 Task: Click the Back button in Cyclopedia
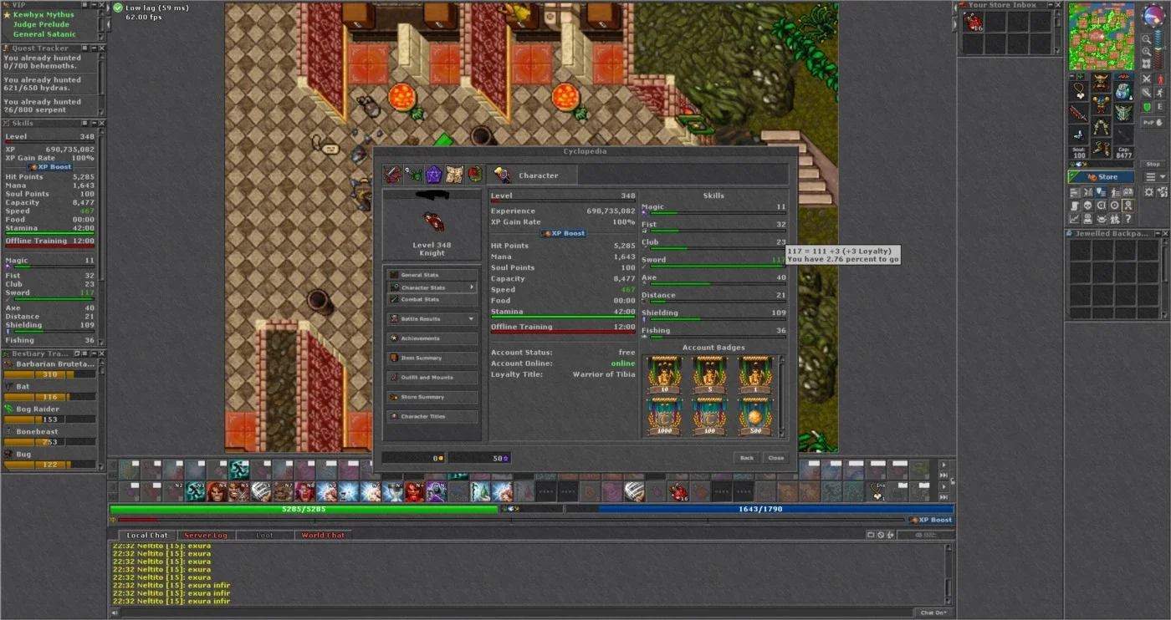[x=747, y=458]
